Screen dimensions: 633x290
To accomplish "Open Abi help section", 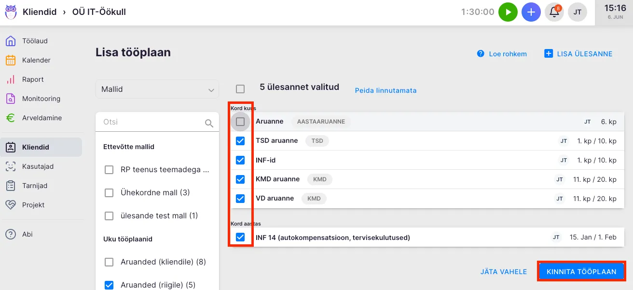I will 28,234.
